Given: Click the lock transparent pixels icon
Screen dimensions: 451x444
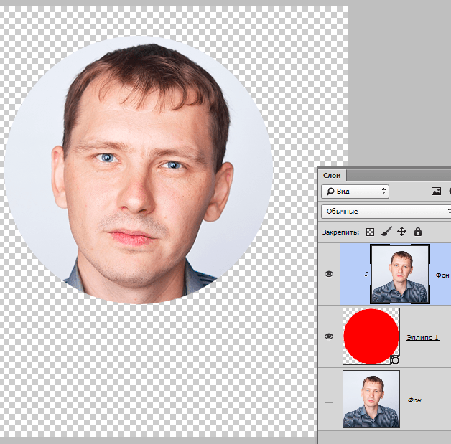Looking at the screenshot, I should tap(370, 232).
